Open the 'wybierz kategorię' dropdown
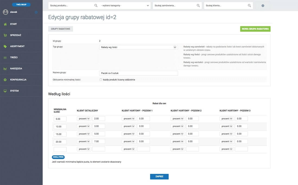Viewport: 298px width, 185px height. click(125, 5)
